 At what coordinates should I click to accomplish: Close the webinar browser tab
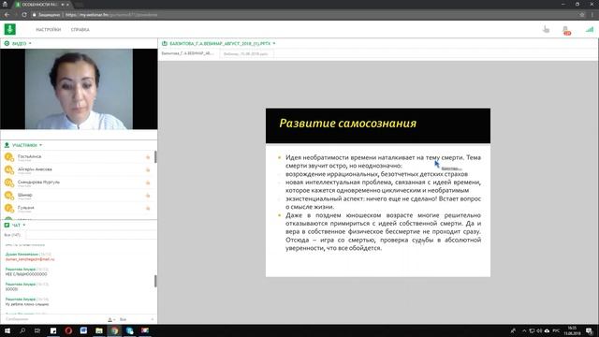(x=67, y=5)
